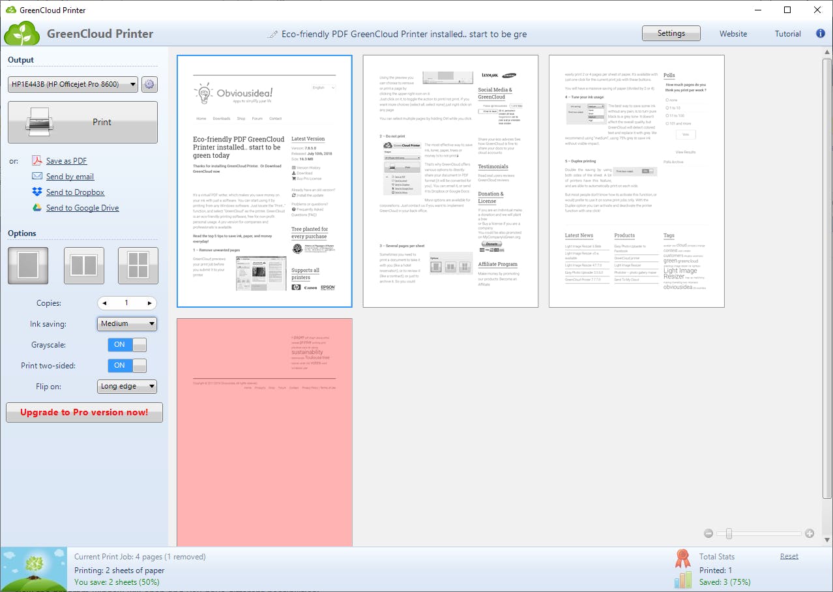Select the first page thumbnail
Image resolution: width=833 pixels, height=592 pixels.
pos(265,181)
